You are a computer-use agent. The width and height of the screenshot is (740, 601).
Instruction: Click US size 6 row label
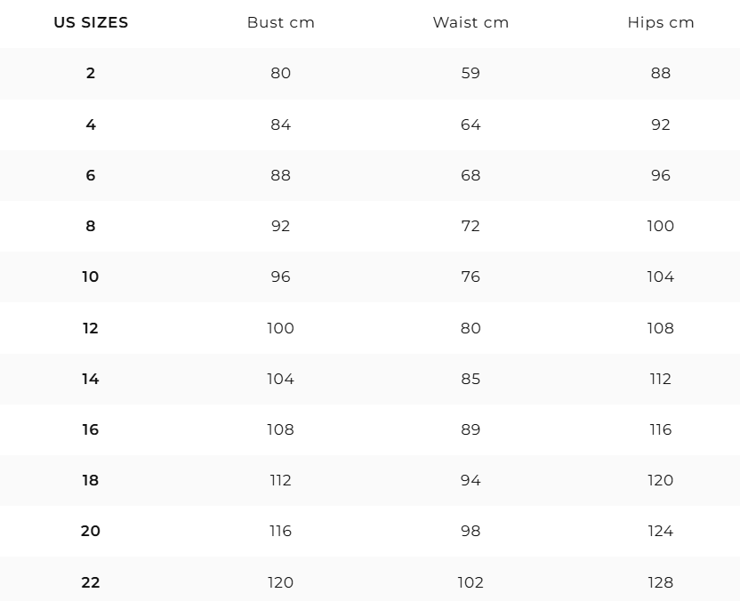coord(91,175)
